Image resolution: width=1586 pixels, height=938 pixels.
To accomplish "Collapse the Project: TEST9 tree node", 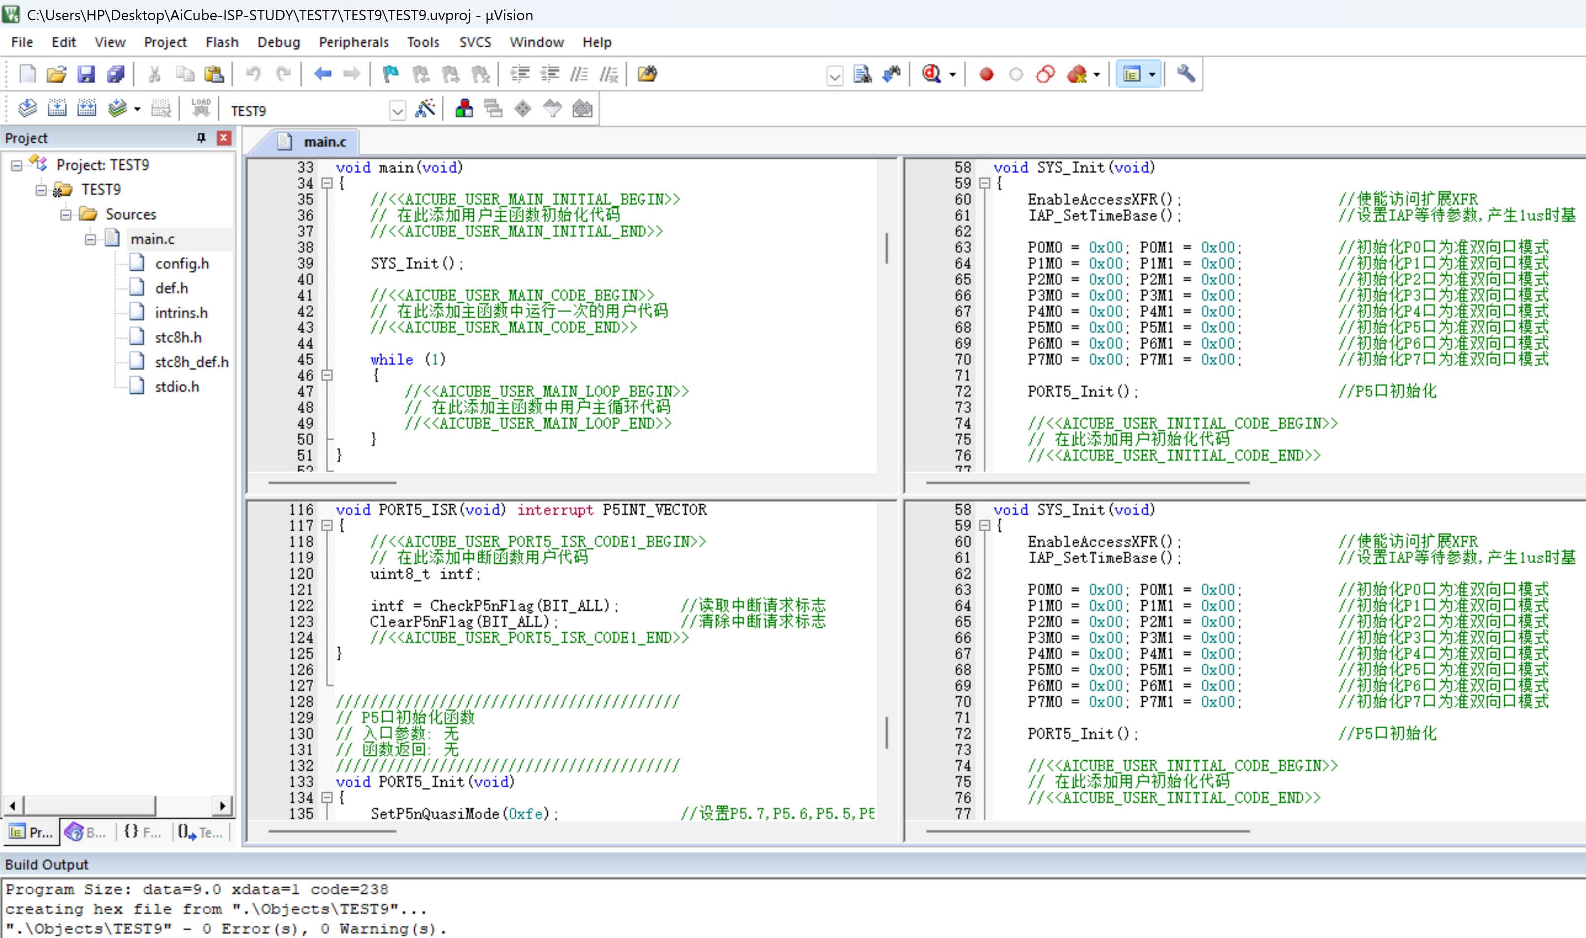I will [16, 165].
